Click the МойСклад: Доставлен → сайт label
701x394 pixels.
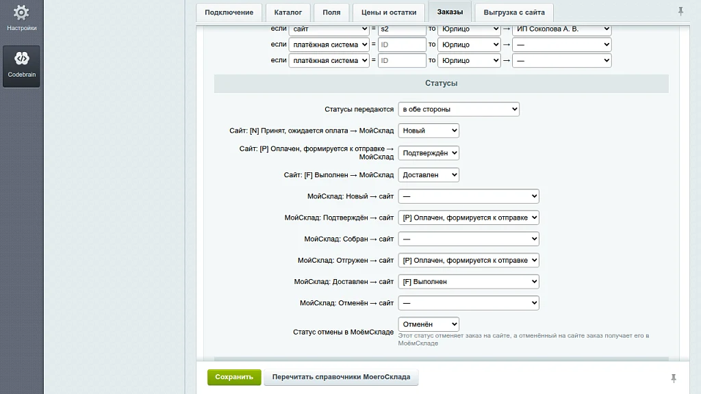344,281
